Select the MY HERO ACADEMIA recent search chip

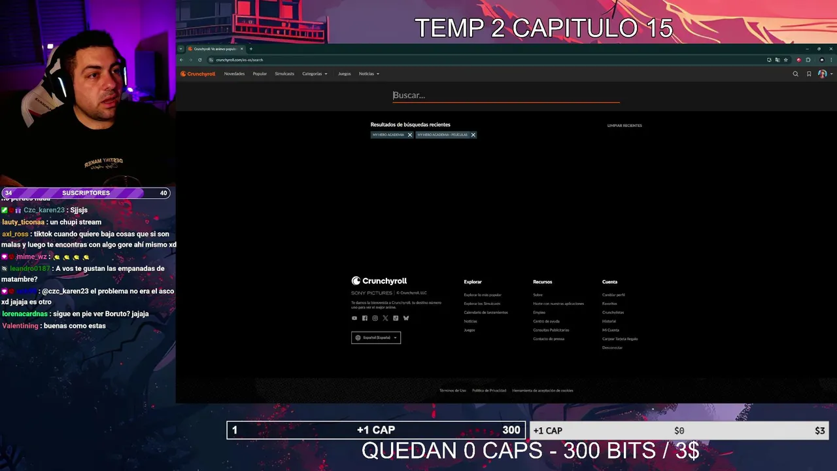[388, 135]
